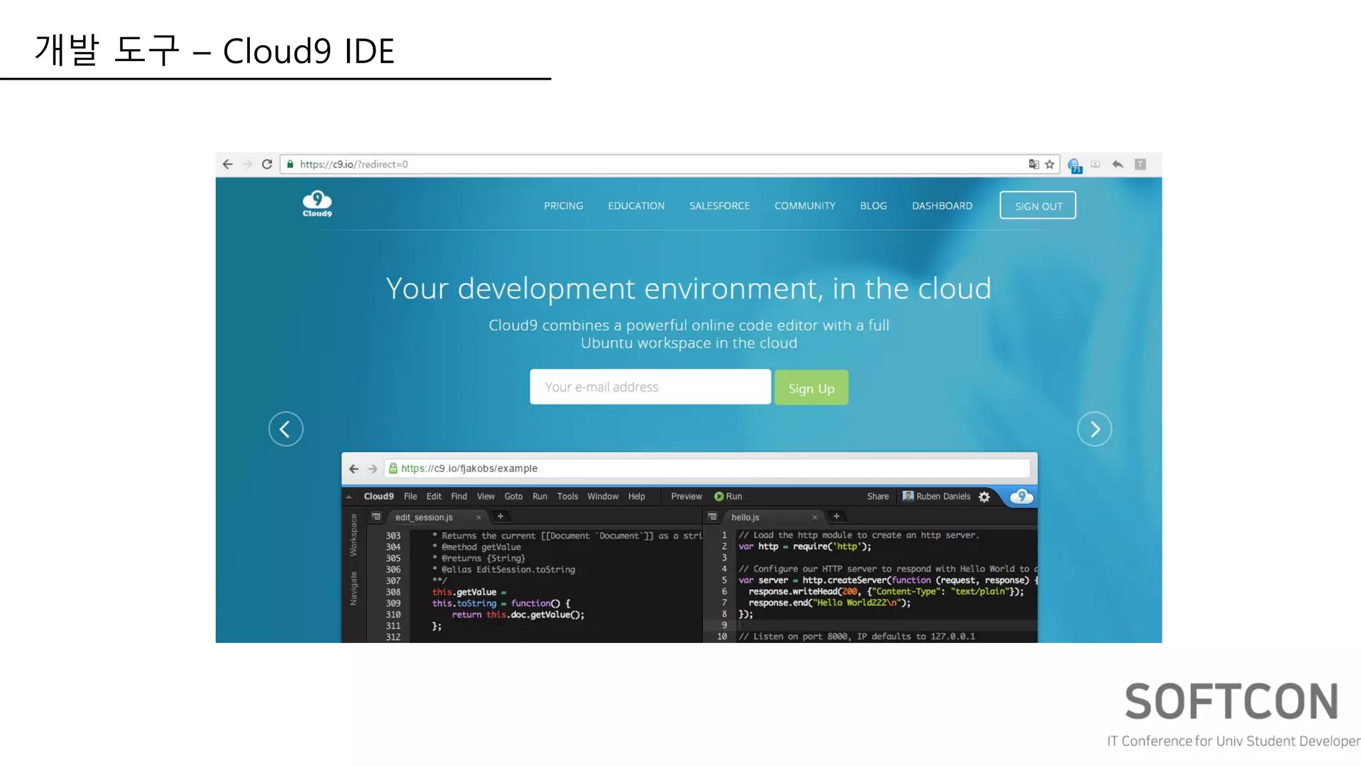Click the reply arrow extension icon
The width and height of the screenshot is (1361, 766).
pyautogui.click(x=1118, y=164)
